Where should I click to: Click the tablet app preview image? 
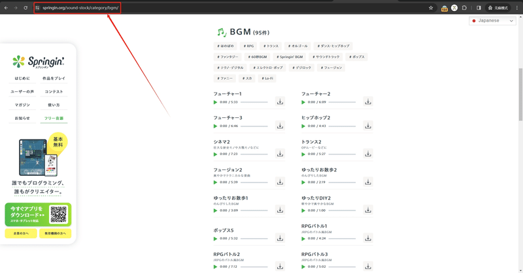(38, 157)
